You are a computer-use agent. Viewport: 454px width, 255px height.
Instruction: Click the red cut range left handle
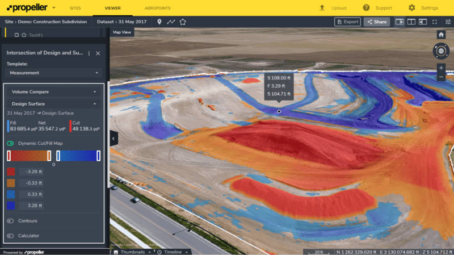[x=9, y=156]
